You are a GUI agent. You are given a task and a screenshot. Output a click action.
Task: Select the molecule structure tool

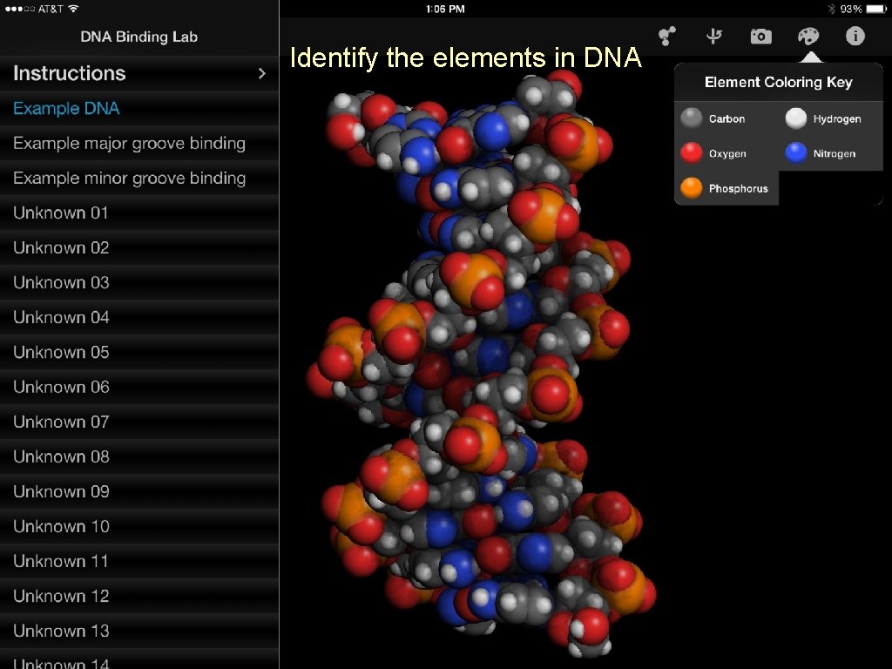[666, 36]
